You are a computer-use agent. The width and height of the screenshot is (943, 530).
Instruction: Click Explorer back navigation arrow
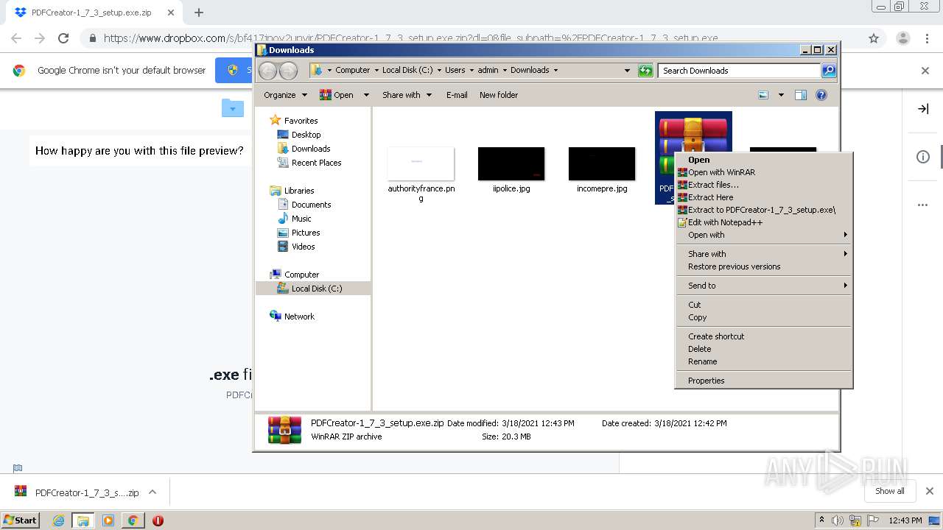pos(268,71)
